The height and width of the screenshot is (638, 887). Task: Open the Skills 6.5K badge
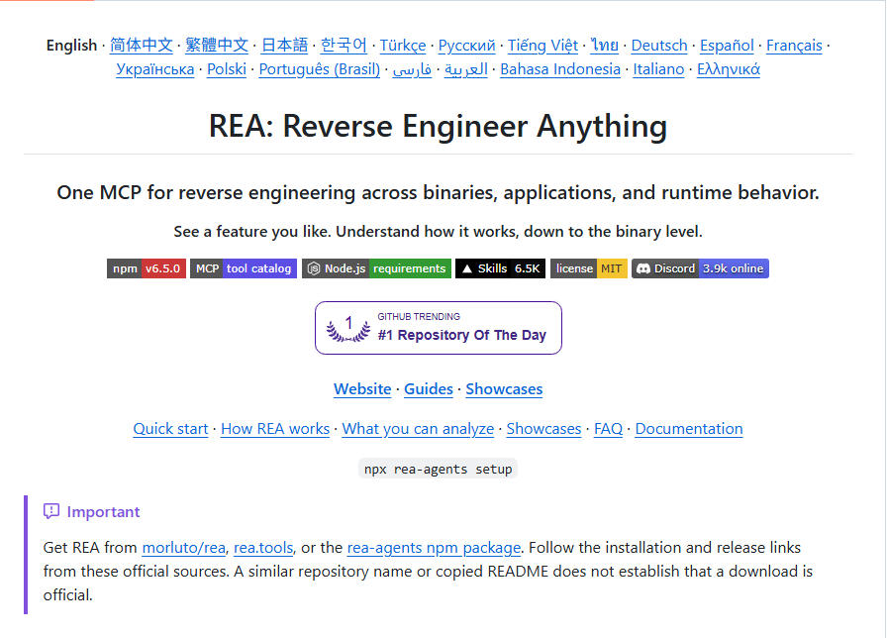500,268
